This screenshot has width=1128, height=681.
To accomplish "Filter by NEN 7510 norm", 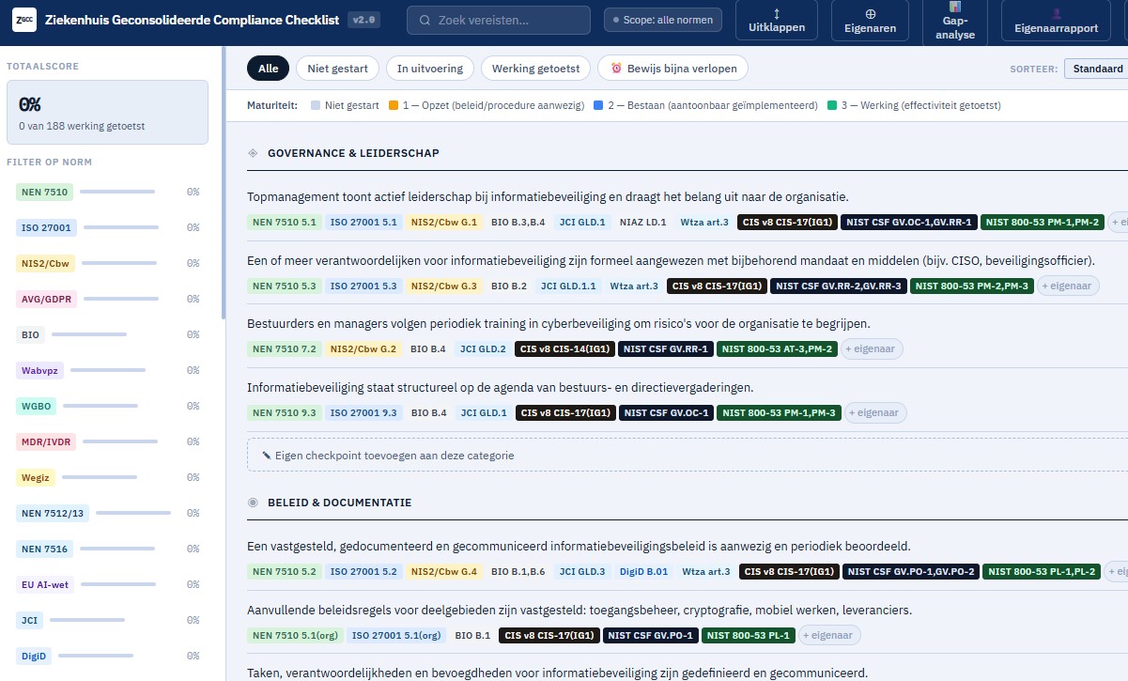I will (x=44, y=192).
